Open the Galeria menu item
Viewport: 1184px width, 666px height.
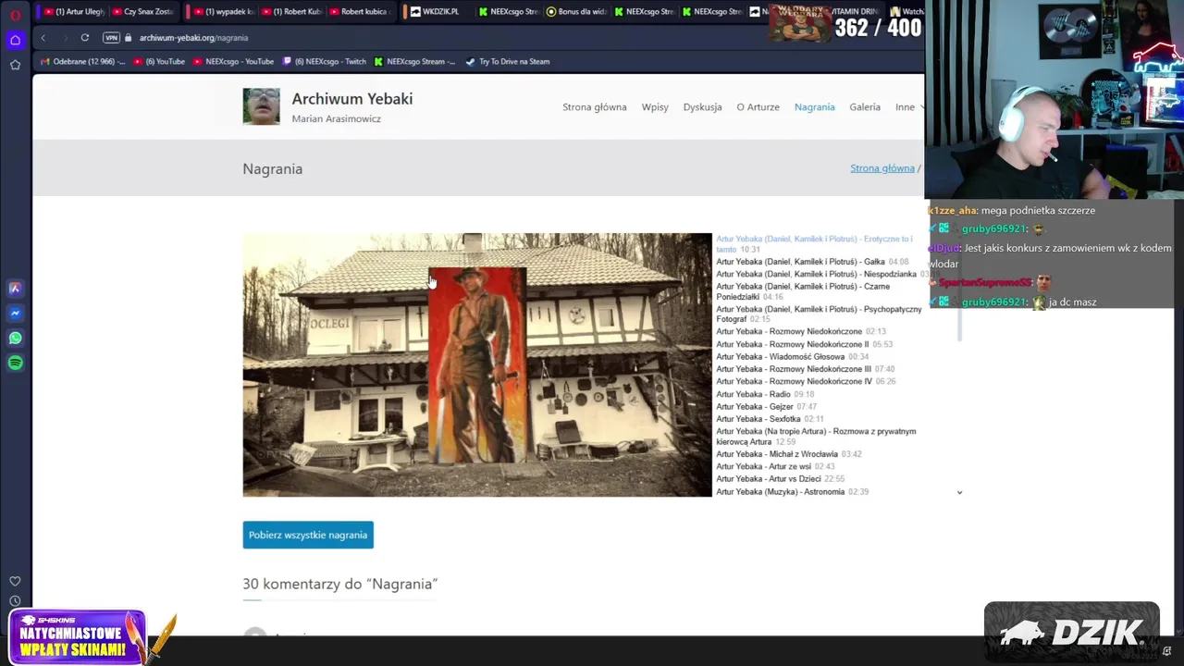pos(865,107)
